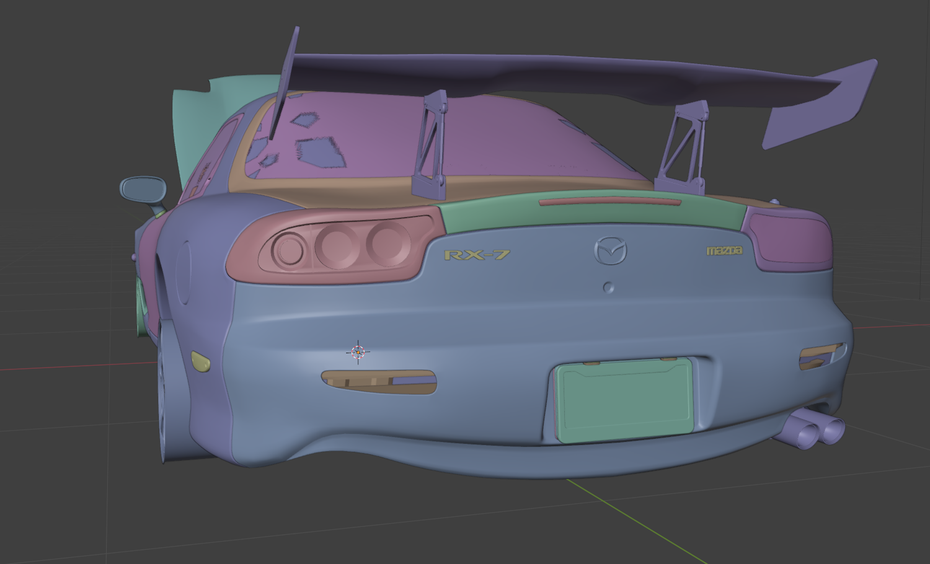Select the yellow mazda text badge

tap(724, 250)
